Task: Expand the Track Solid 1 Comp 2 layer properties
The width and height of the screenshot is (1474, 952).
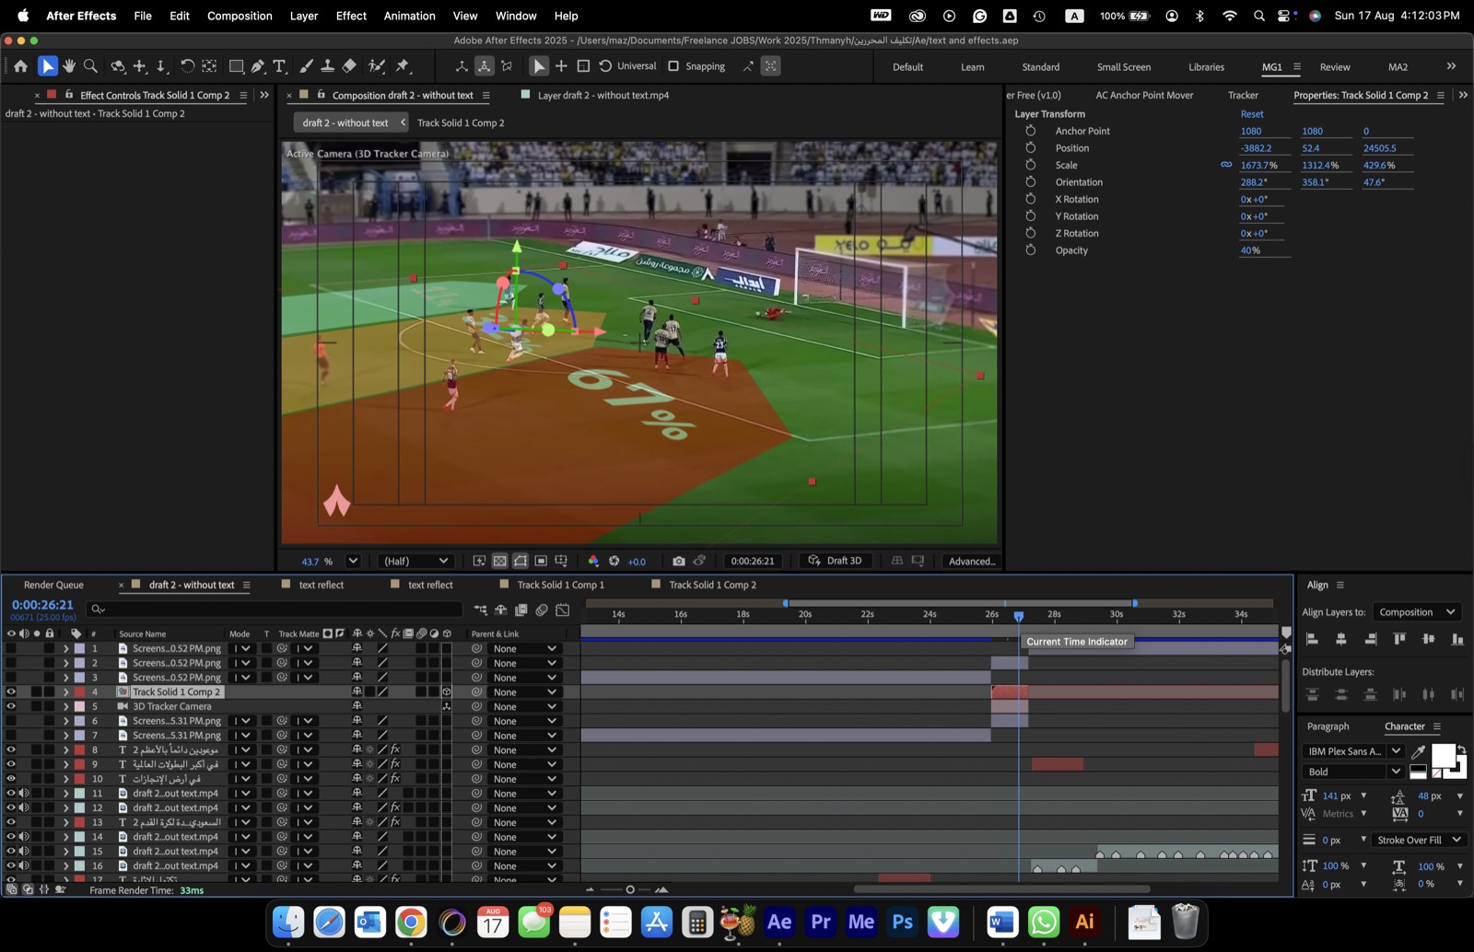Action: 65,691
